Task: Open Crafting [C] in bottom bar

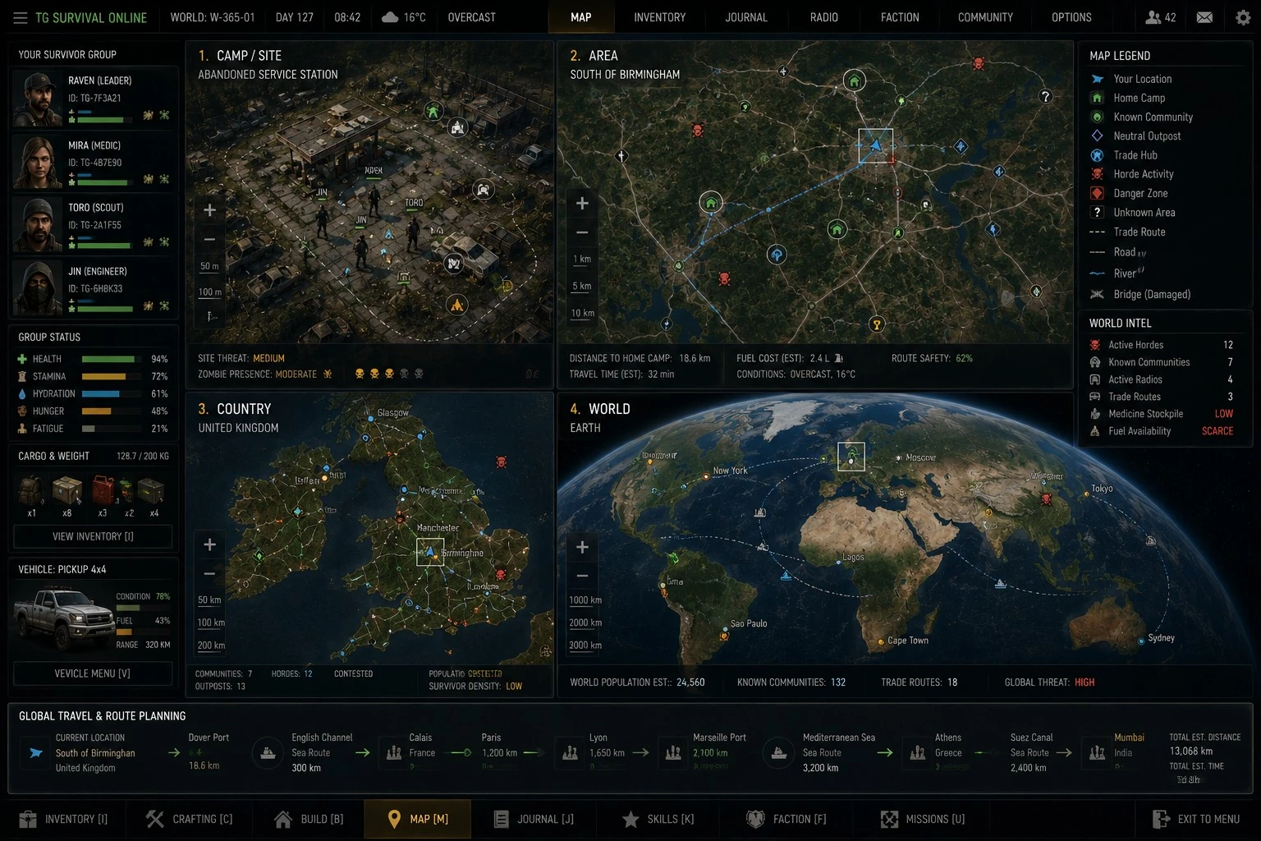Action: pos(190,820)
